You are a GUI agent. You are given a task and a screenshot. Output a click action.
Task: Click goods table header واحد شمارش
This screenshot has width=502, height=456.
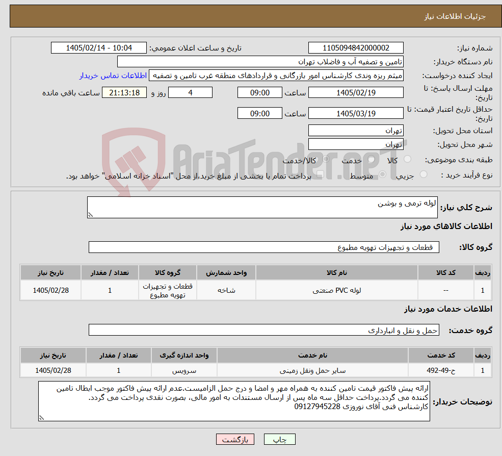tap(226, 273)
